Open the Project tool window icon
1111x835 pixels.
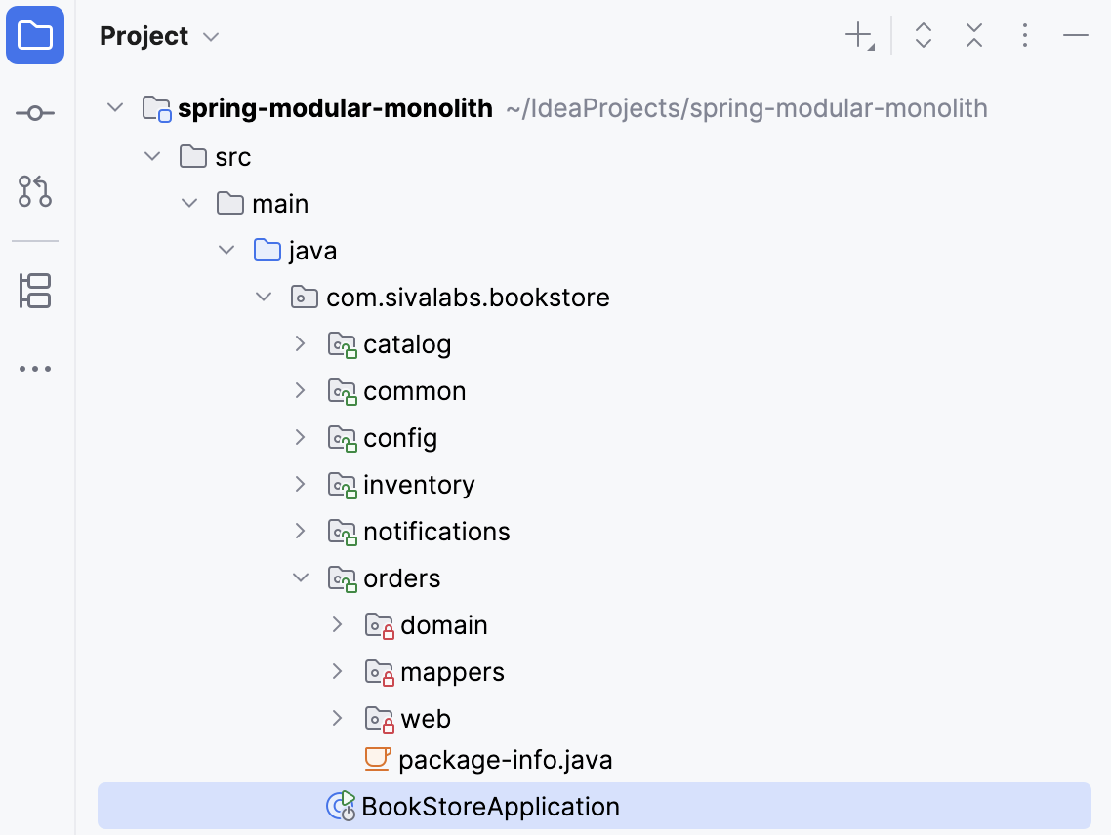(x=35, y=35)
